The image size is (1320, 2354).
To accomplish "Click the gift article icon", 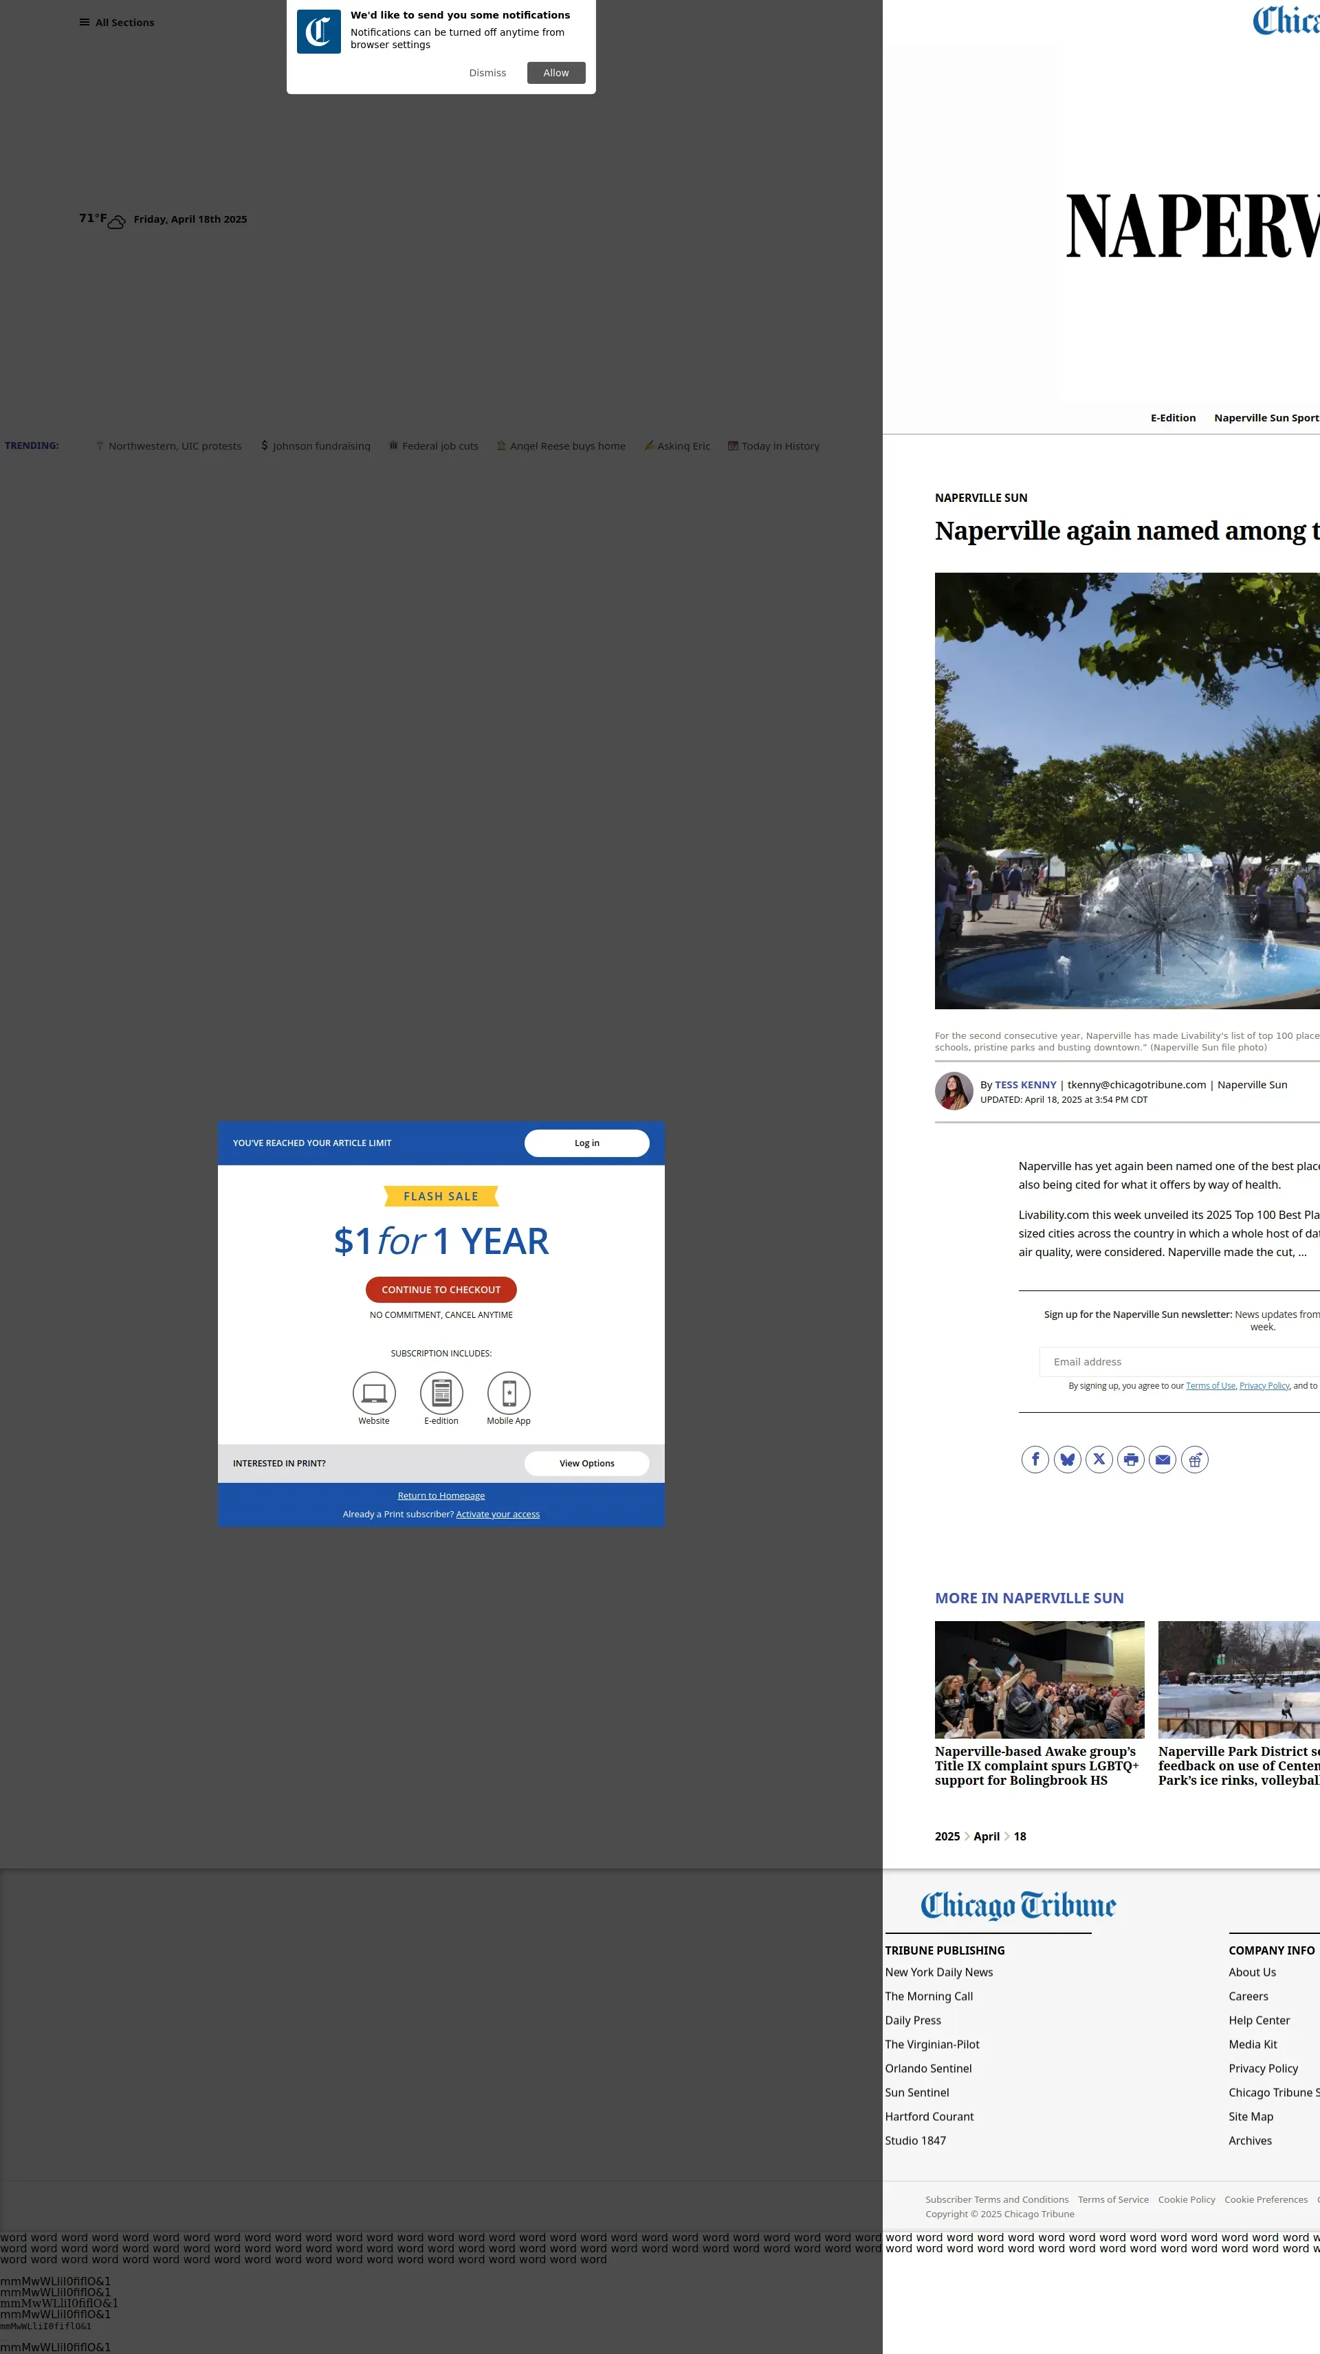I will [x=1195, y=1460].
